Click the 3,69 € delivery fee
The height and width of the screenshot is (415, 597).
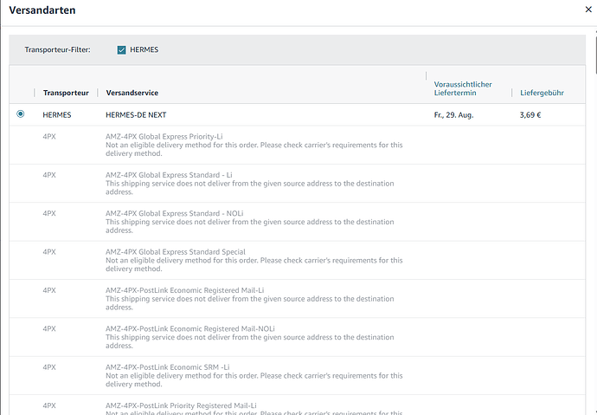click(530, 114)
